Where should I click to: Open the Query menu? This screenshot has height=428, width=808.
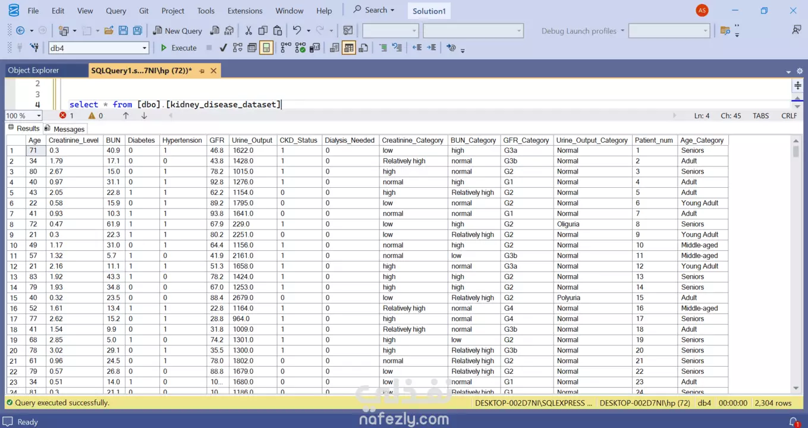pos(116,11)
